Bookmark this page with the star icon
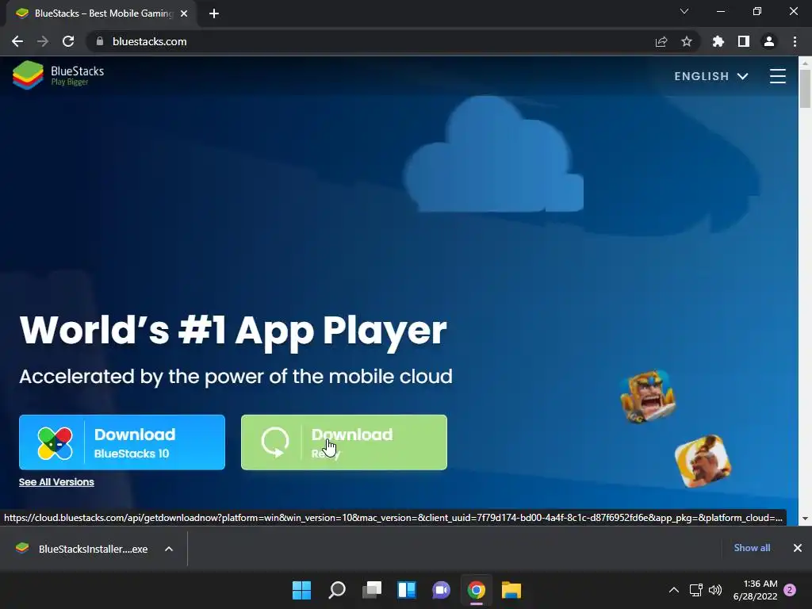The width and height of the screenshot is (812, 609). coord(687,41)
